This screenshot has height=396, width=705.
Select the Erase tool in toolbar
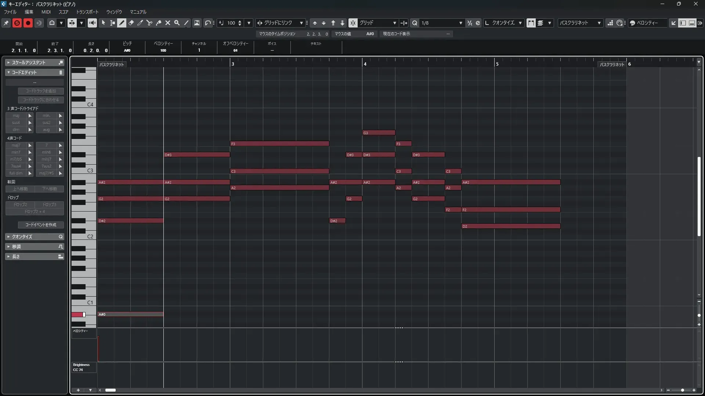pos(131,23)
